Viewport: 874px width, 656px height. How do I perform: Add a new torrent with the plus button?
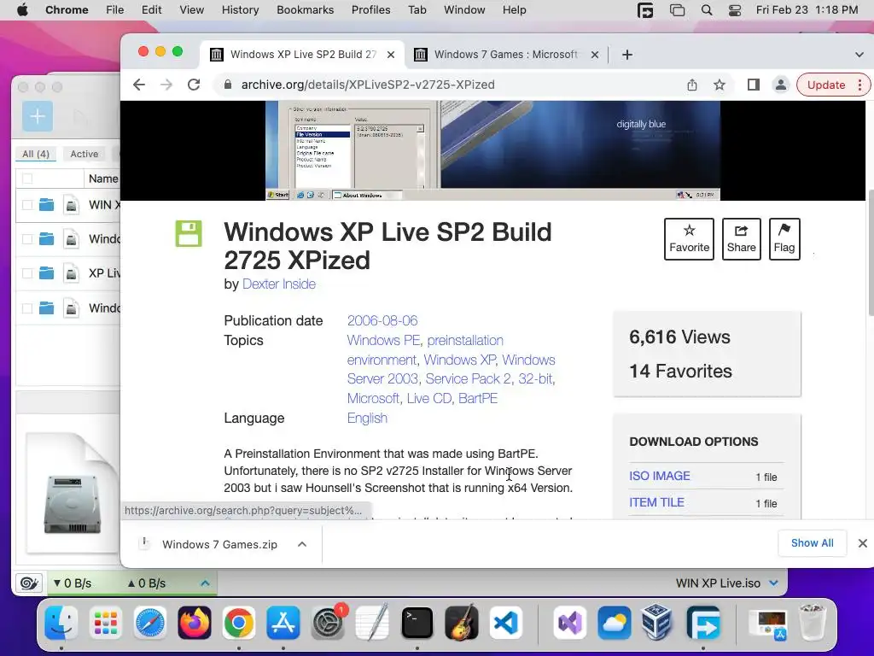(x=38, y=116)
